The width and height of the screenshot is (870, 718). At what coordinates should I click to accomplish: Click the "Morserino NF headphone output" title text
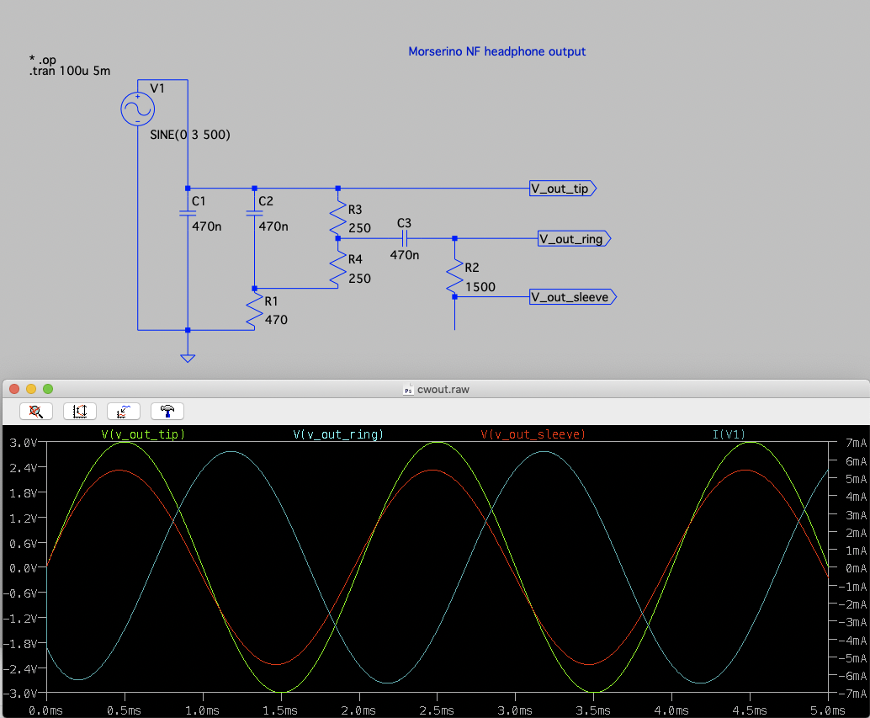[x=497, y=51]
